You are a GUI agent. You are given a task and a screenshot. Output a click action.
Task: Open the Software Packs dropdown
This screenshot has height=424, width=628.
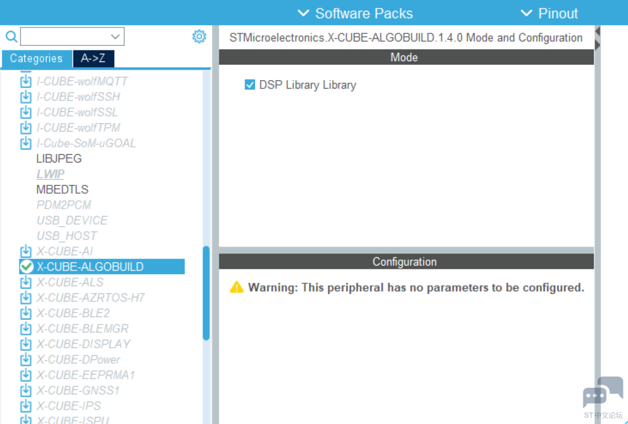point(355,13)
